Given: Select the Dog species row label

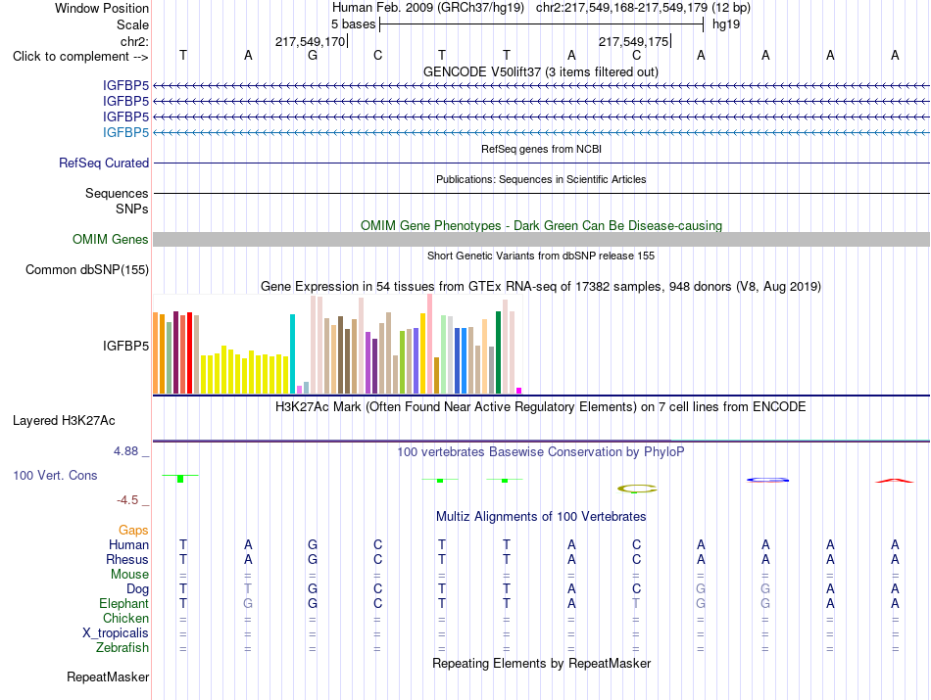Looking at the screenshot, I should click(137, 589).
